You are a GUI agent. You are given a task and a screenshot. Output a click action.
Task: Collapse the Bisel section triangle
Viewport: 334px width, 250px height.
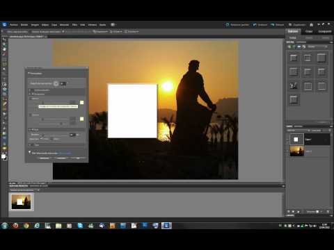point(30,130)
